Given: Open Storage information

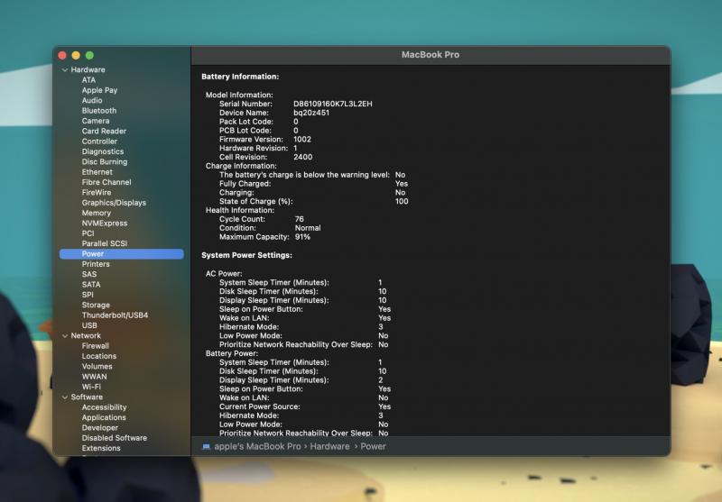Looking at the screenshot, I should click(96, 306).
